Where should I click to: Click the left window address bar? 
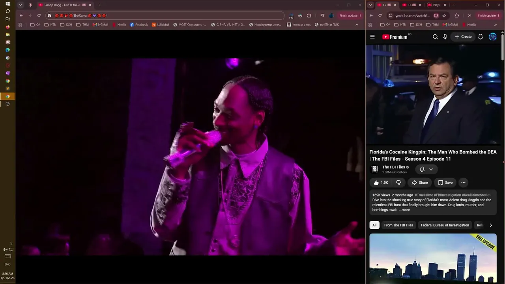166,16
